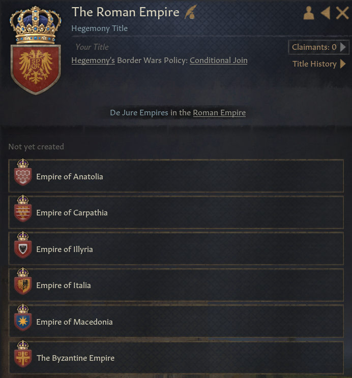This screenshot has height=378, width=352.
Task: Click the Empire of Anatolia shield icon
Action: (x=23, y=172)
